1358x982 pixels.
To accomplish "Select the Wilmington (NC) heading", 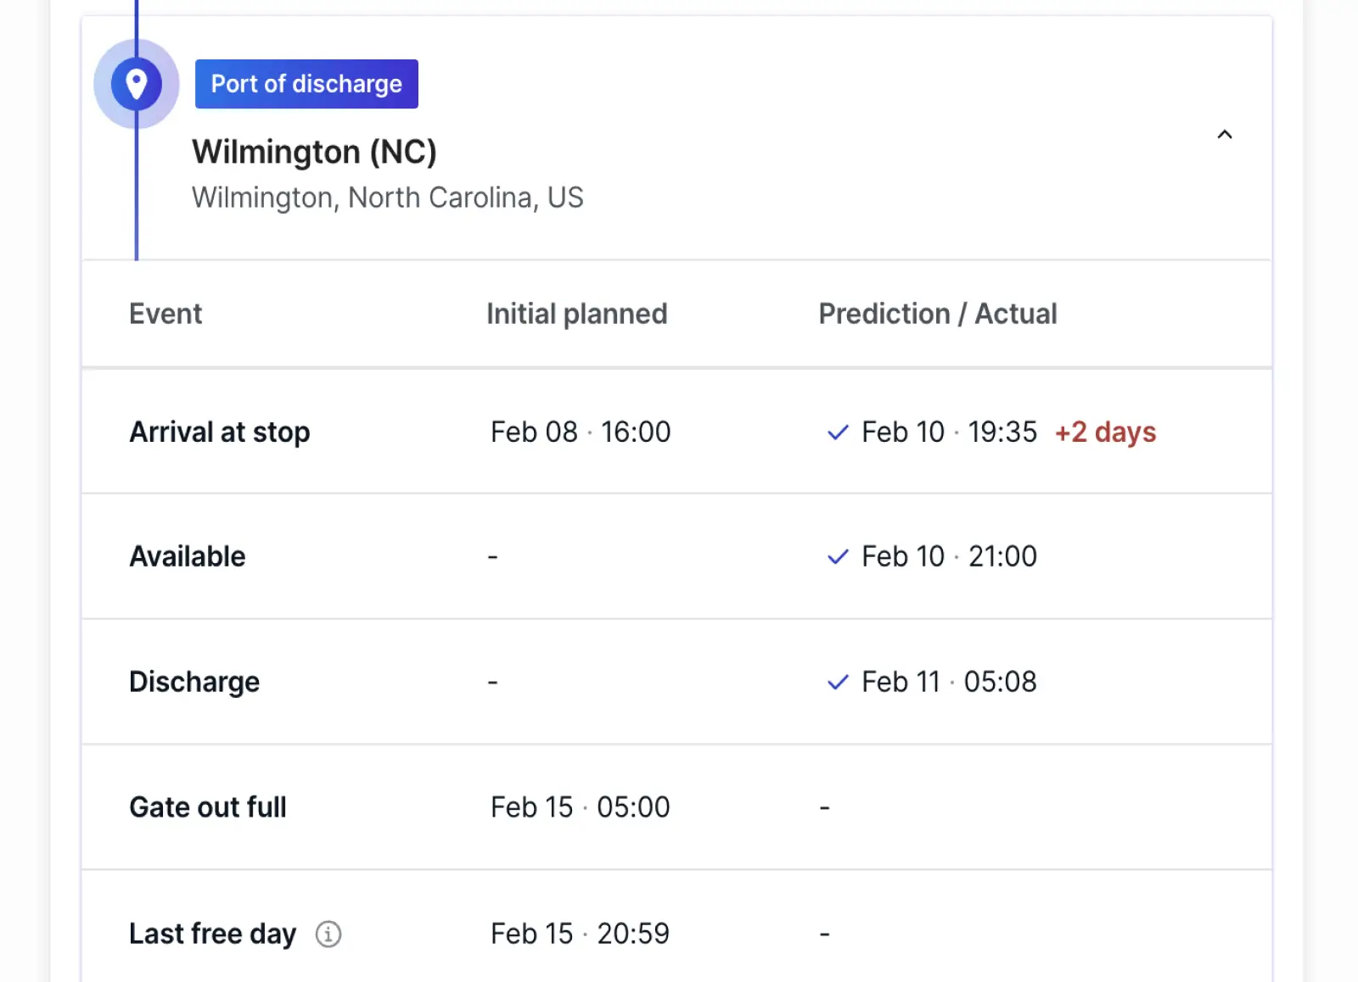I will pyautogui.click(x=314, y=152).
